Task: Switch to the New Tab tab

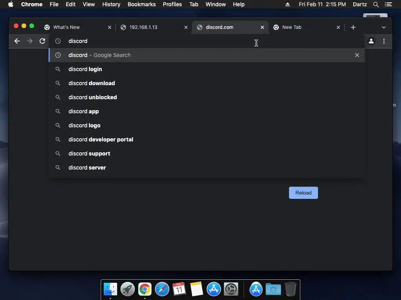Action: point(306,27)
